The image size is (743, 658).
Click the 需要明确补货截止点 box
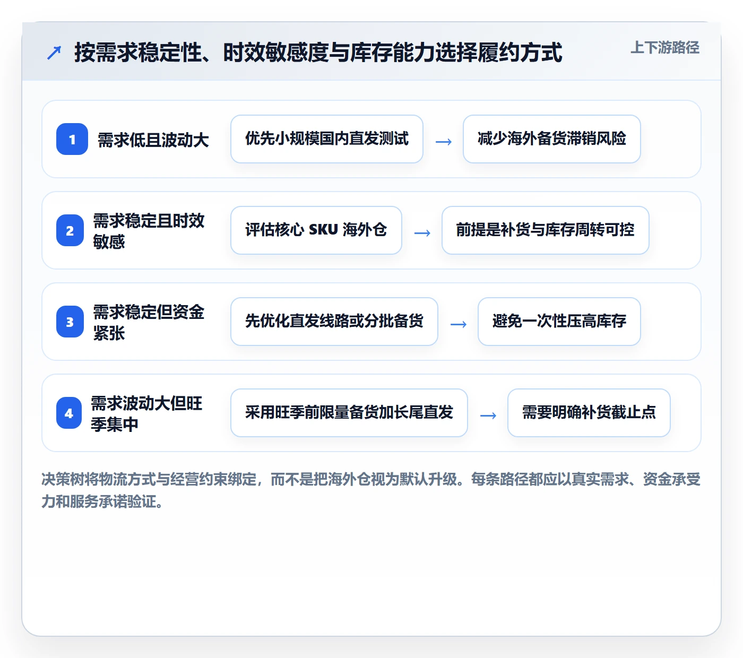[589, 413]
